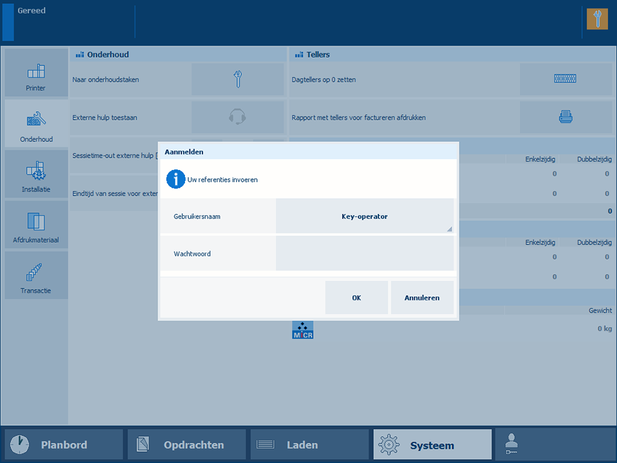Click the user key login button
617x463 pixels.
[555, 445]
